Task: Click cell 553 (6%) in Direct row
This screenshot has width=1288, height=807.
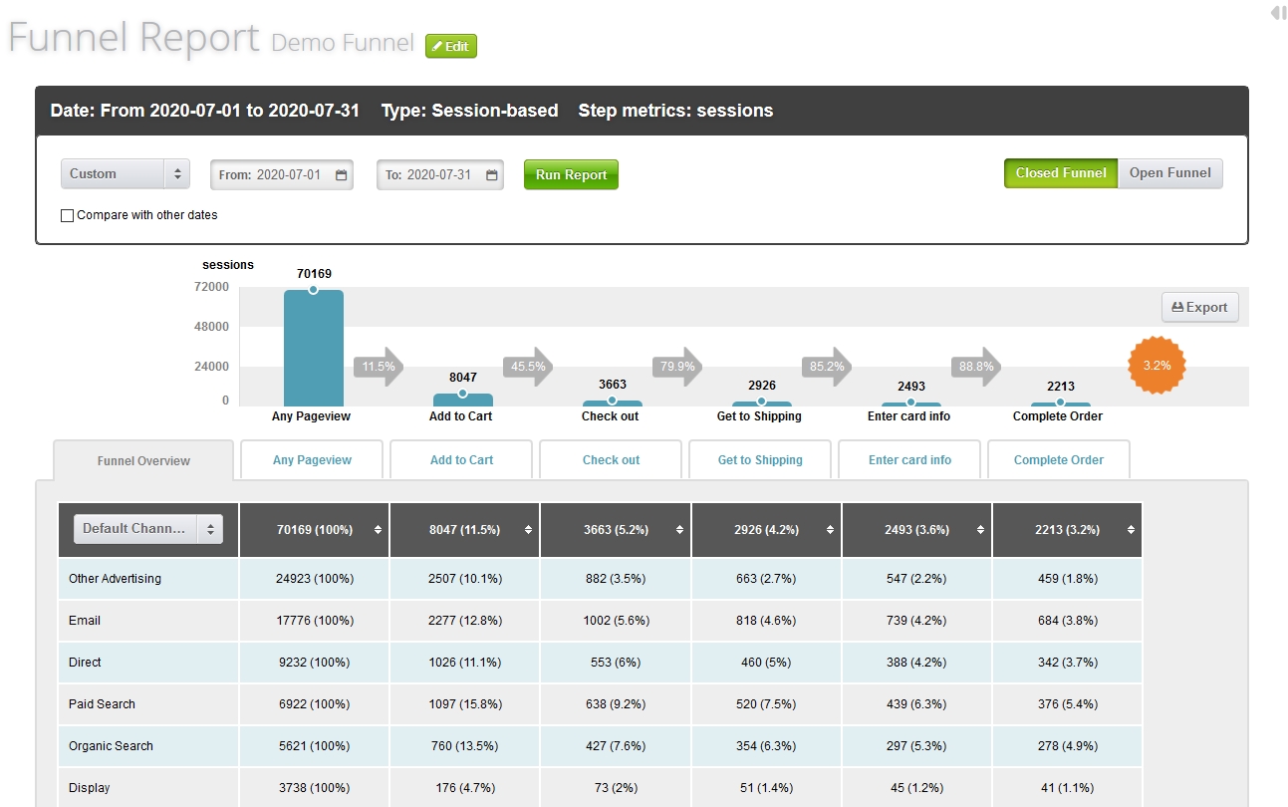Action: (x=616, y=663)
